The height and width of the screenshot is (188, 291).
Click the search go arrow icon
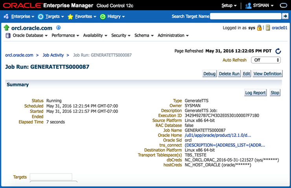tap(285, 16)
